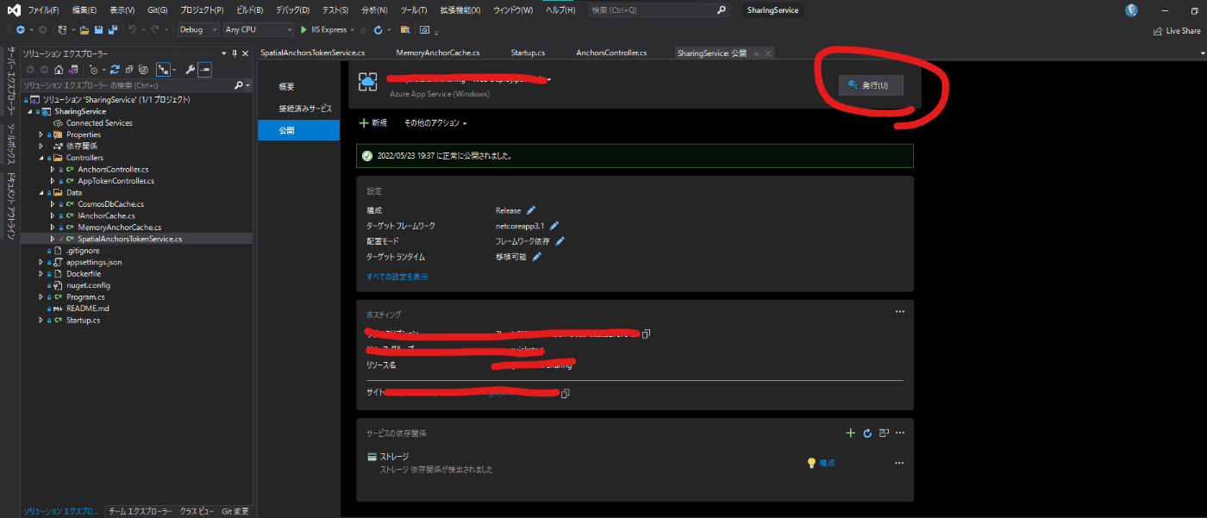Open the すべての設定を表示 link

397,277
